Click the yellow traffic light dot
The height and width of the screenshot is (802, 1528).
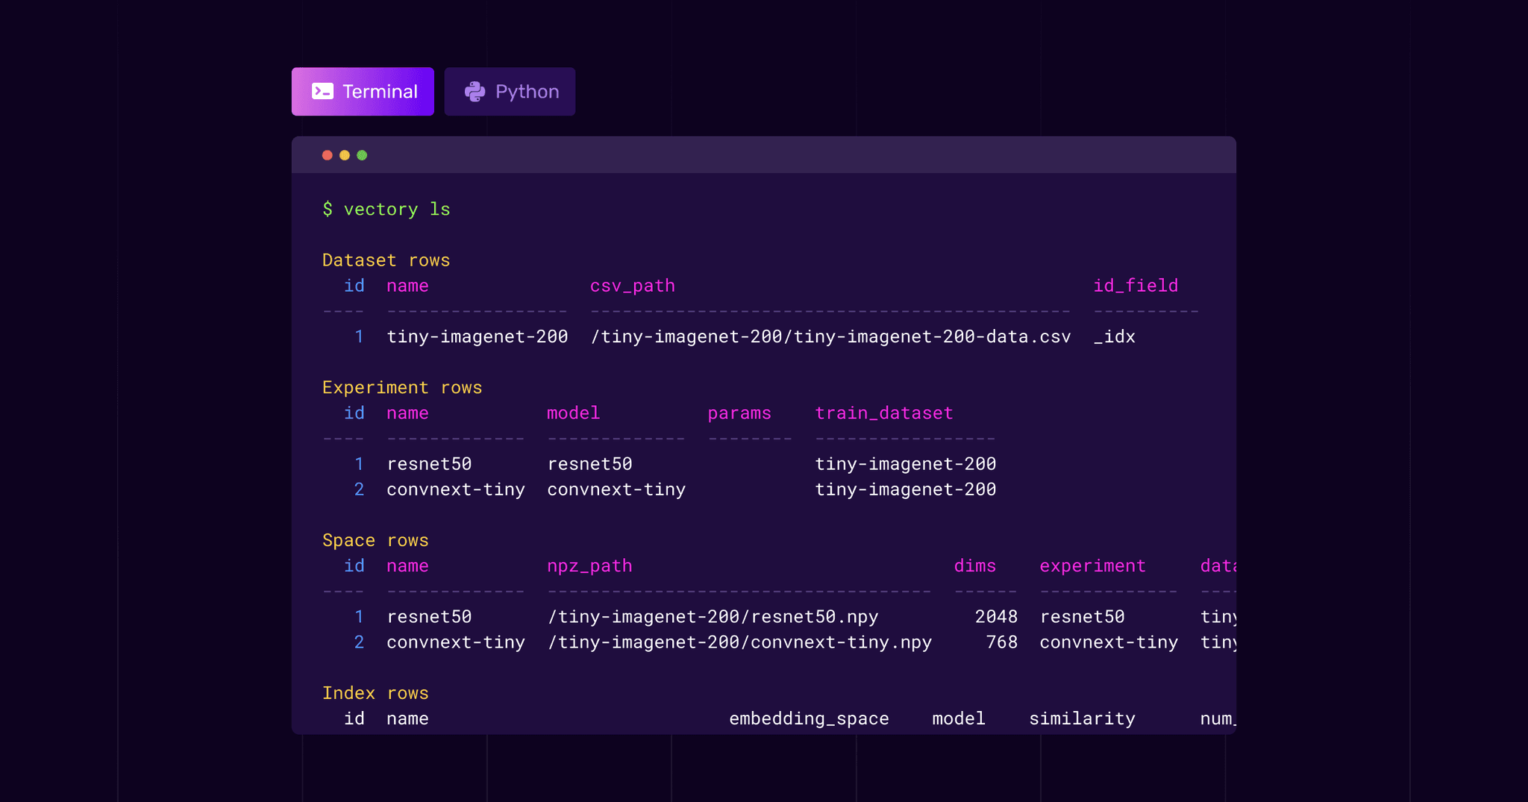345,154
